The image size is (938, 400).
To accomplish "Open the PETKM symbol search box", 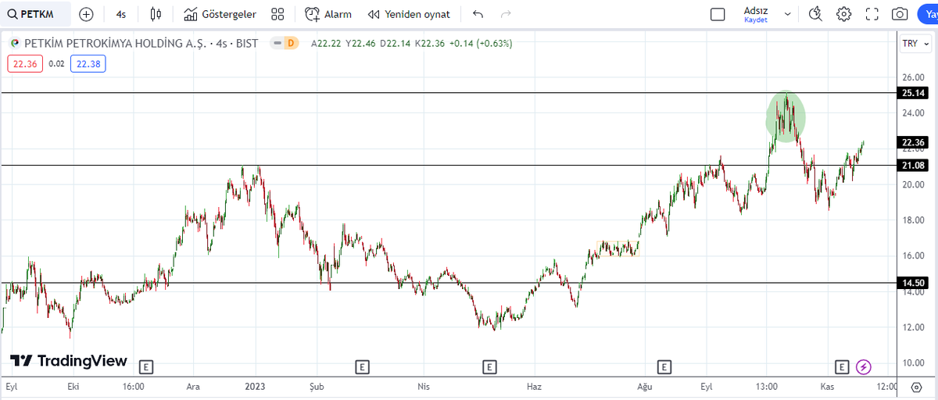I will coord(36,14).
